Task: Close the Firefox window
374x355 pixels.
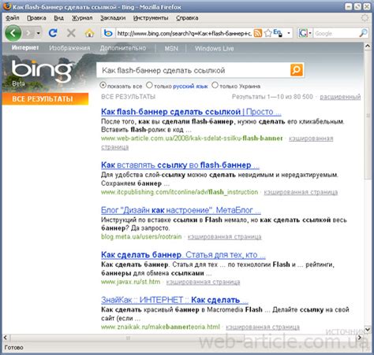Action: [x=367, y=6]
